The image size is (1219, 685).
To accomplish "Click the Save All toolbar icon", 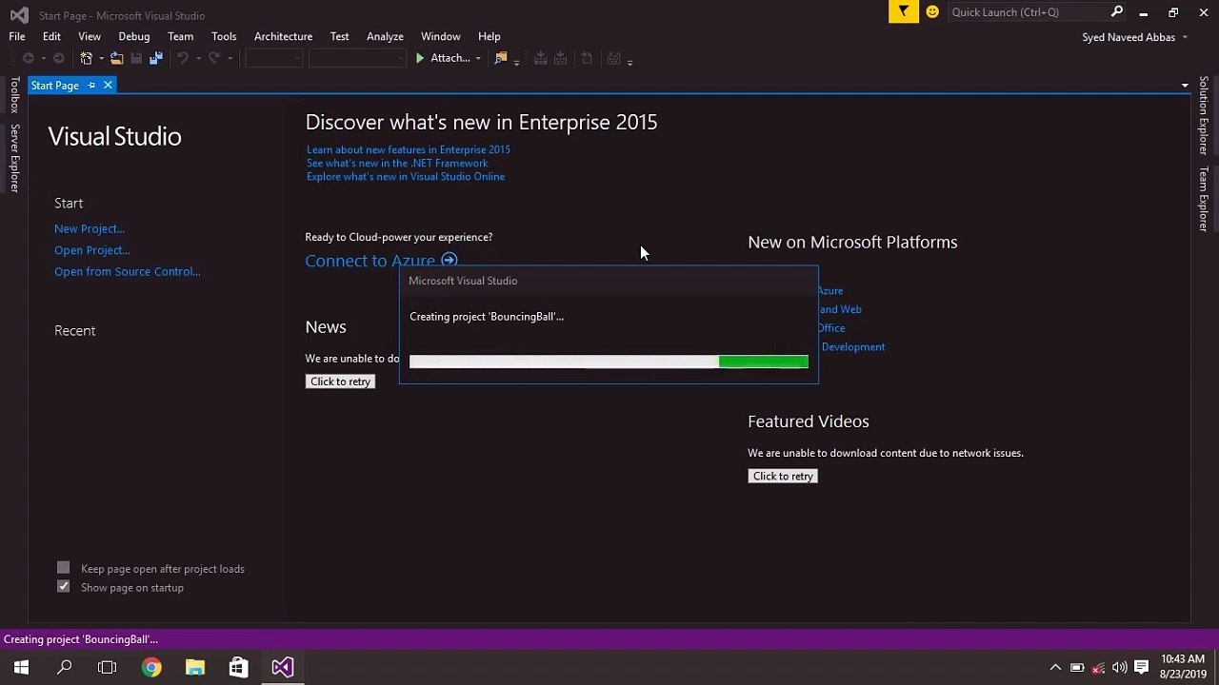I will click(156, 59).
